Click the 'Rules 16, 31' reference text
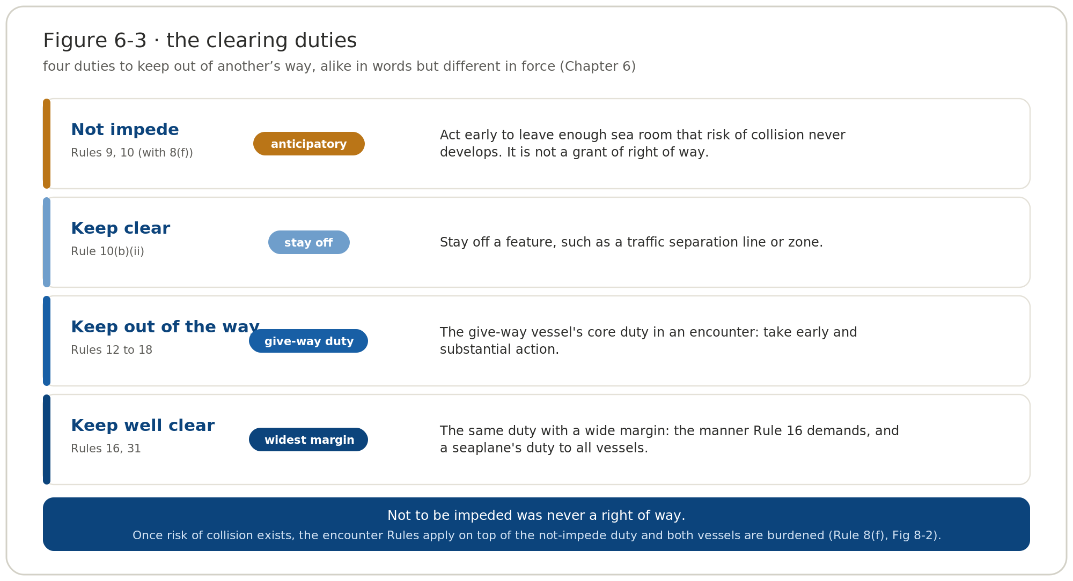This screenshot has height=581, width=1073. click(x=106, y=449)
